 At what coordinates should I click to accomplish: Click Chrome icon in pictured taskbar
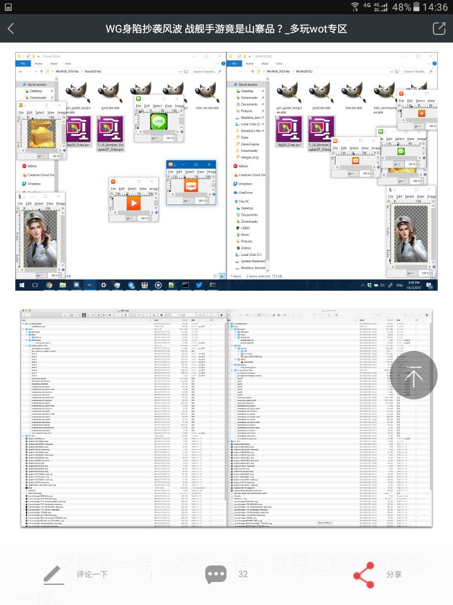(49, 285)
